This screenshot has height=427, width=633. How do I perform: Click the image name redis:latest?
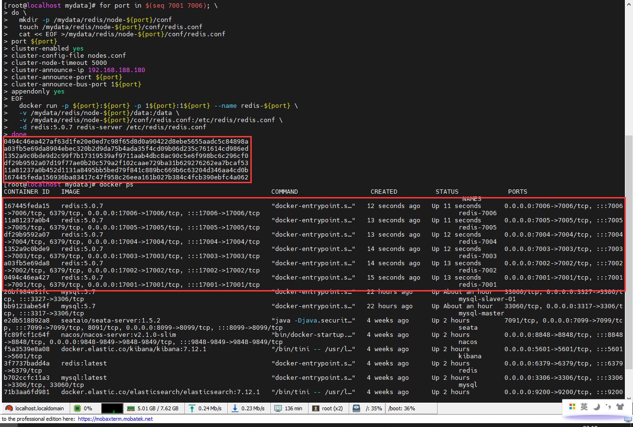(x=84, y=364)
